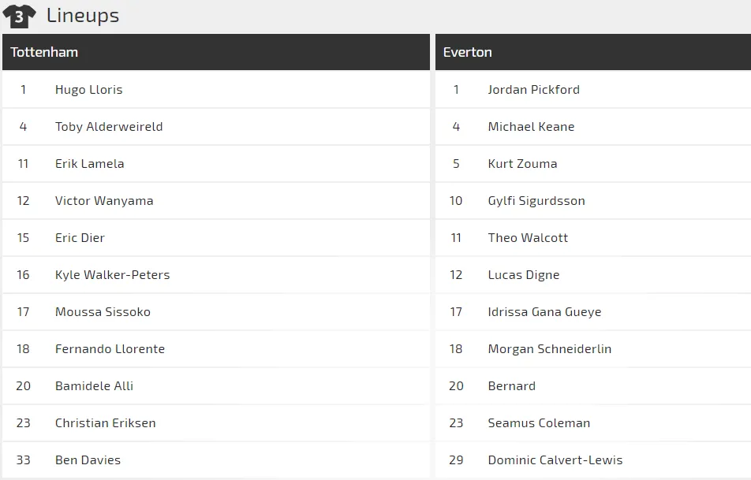751x480 pixels.
Task: Click on Eric Dier's name
Action: 80,238
